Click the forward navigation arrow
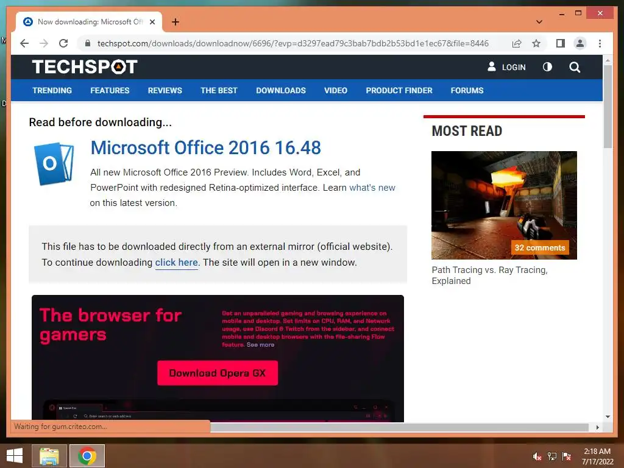624x468 pixels. pos(44,43)
